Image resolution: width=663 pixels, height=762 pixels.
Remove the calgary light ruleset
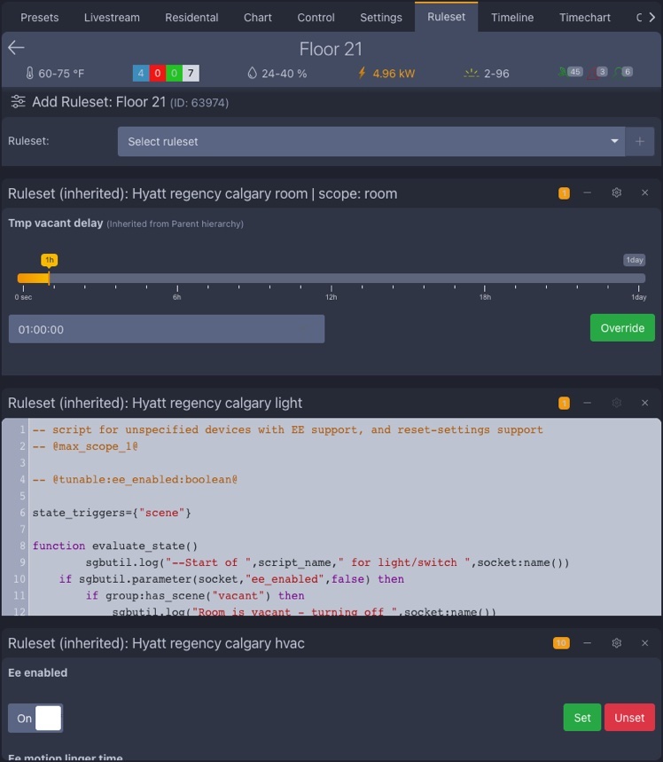click(x=645, y=403)
